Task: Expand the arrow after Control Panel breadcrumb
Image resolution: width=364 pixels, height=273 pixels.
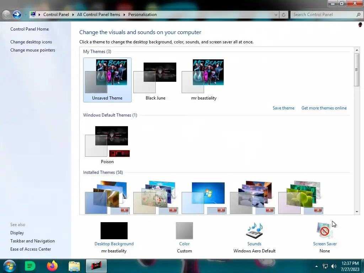Action: click(73, 15)
